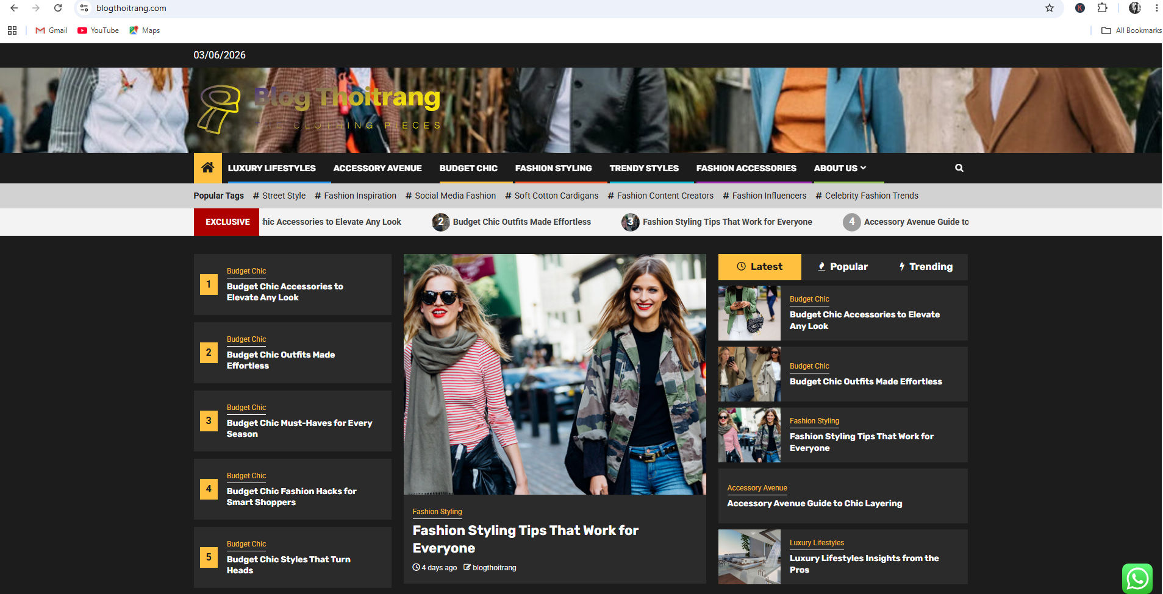Open the Chrome profile avatar
This screenshot has width=1163, height=594.
1135,8
